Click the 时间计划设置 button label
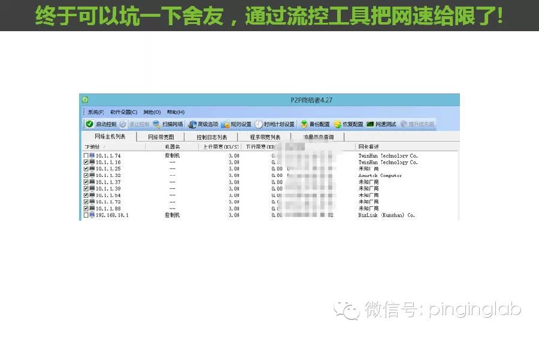539x337 pixels. [279, 124]
